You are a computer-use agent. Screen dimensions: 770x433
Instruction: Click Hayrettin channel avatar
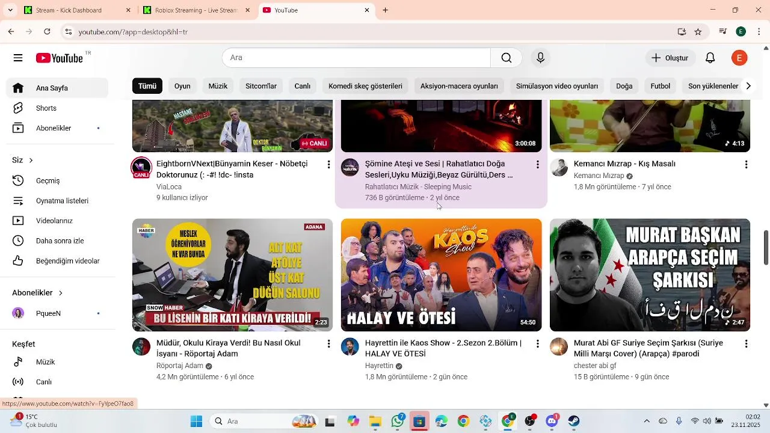[350, 346]
